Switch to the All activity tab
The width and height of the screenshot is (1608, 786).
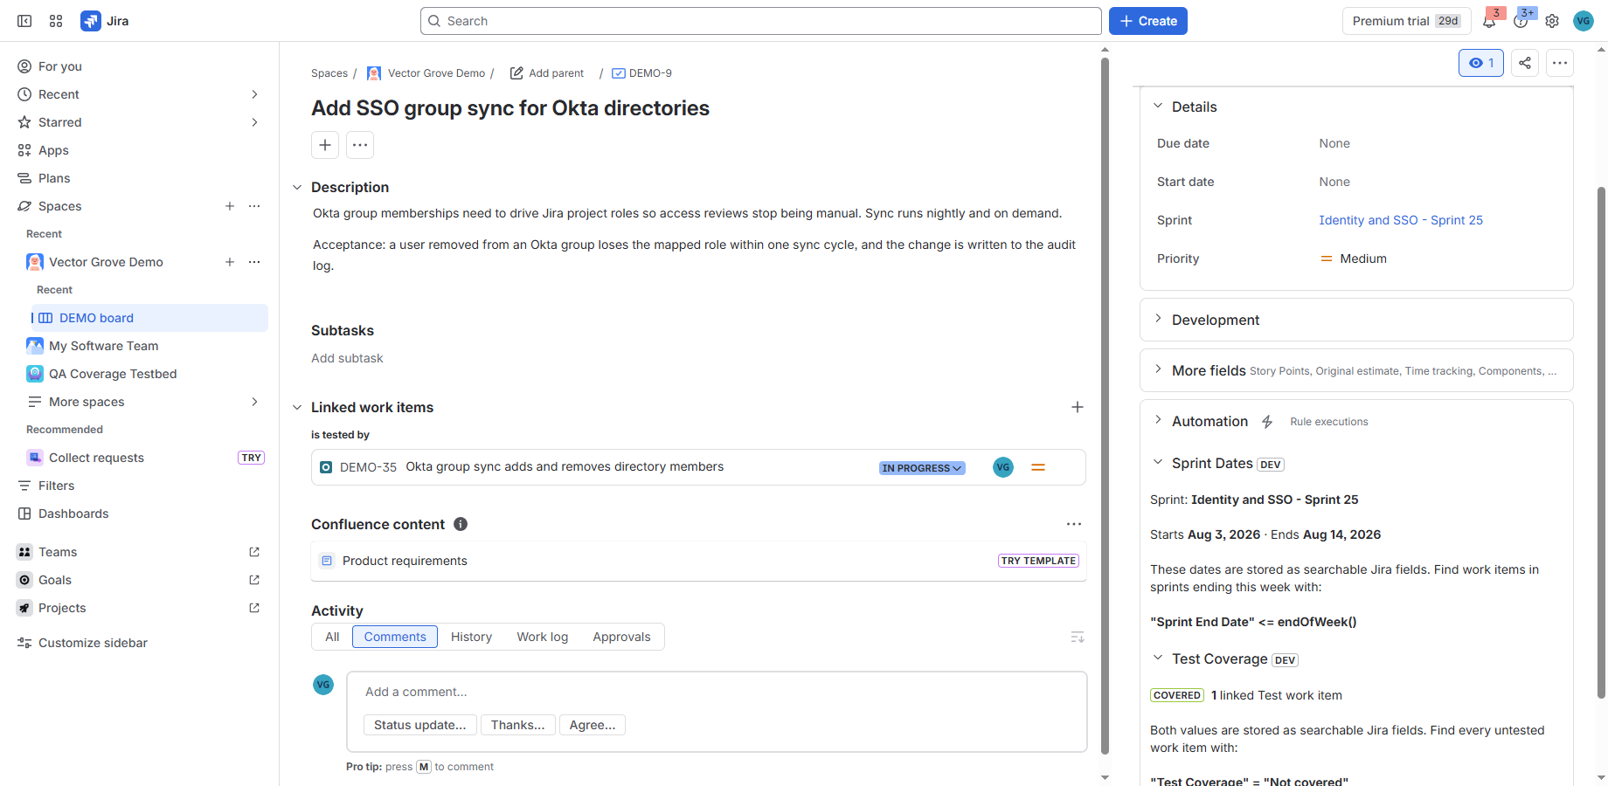click(x=332, y=637)
